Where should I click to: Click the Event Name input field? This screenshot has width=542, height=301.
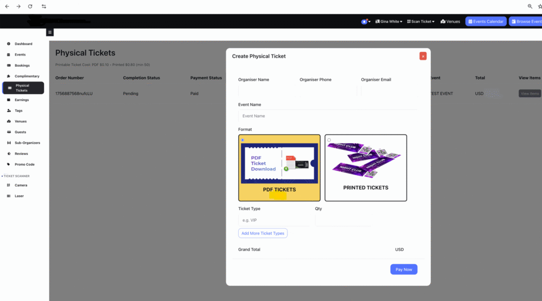click(x=327, y=116)
